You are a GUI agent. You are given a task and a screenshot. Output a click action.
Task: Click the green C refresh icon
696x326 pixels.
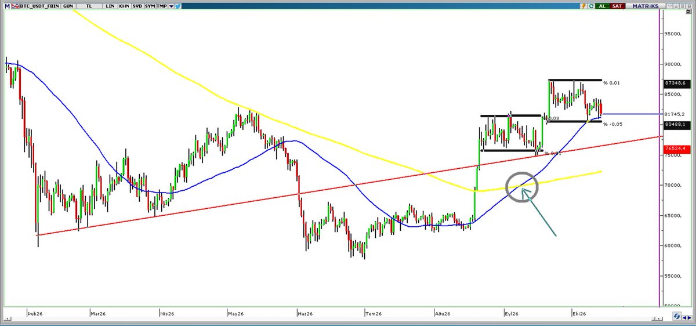tap(591, 6)
